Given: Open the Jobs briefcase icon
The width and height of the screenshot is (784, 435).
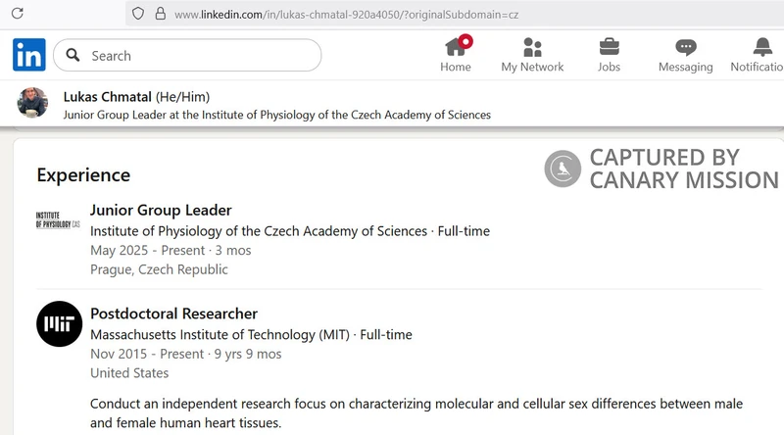Looking at the screenshot, I should [x=609, y=47].
